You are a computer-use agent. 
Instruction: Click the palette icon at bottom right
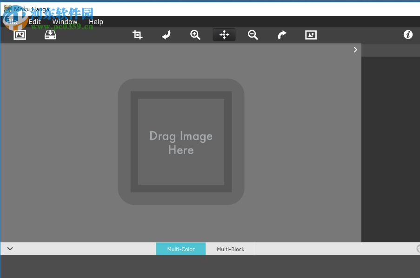tap(417, 249)
